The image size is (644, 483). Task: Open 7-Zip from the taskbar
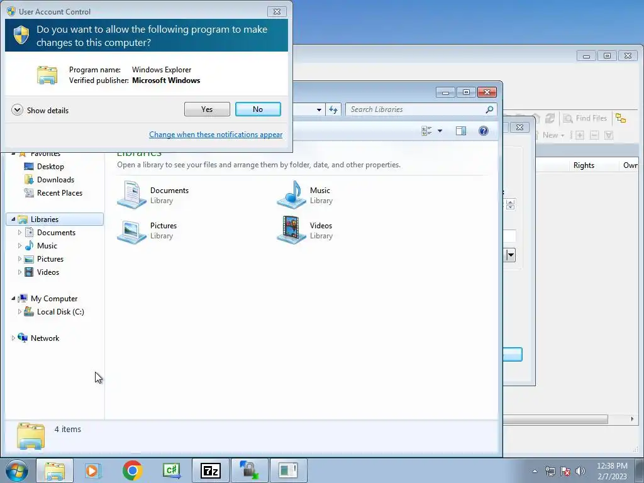click(210, 470)
